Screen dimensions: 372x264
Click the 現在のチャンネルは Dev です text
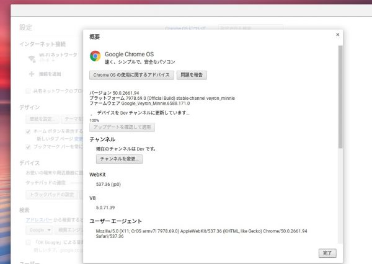tap(126, 149)
